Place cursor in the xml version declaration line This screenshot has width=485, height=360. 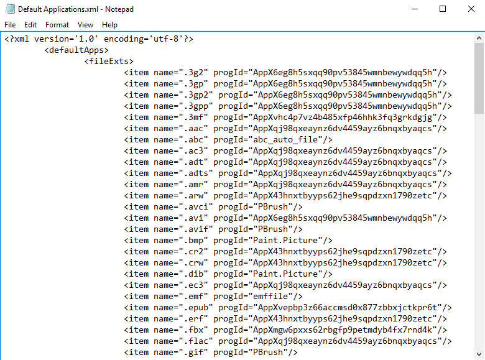click(x=99, y=39)
